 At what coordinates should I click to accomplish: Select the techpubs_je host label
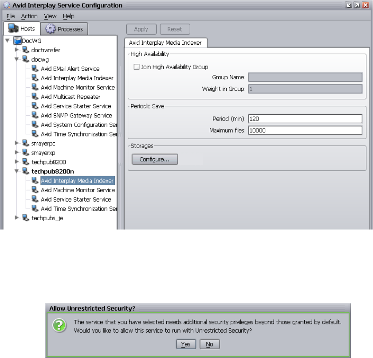pyautogui.click(x=47, y=218)
